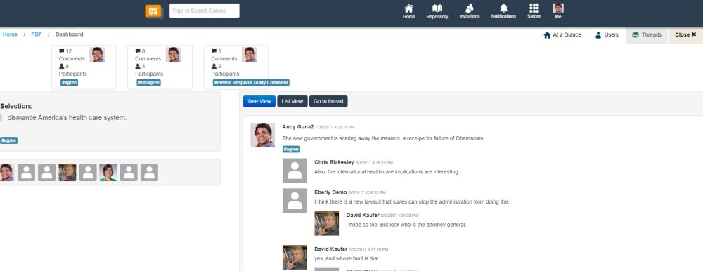The height and width of the screenshot is (271, 703).
Task: Click the Go to thread button
Action: click(328, 101)
